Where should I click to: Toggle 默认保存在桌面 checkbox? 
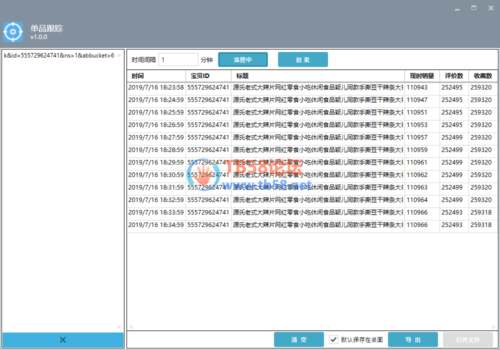click(x=333, y=339)
